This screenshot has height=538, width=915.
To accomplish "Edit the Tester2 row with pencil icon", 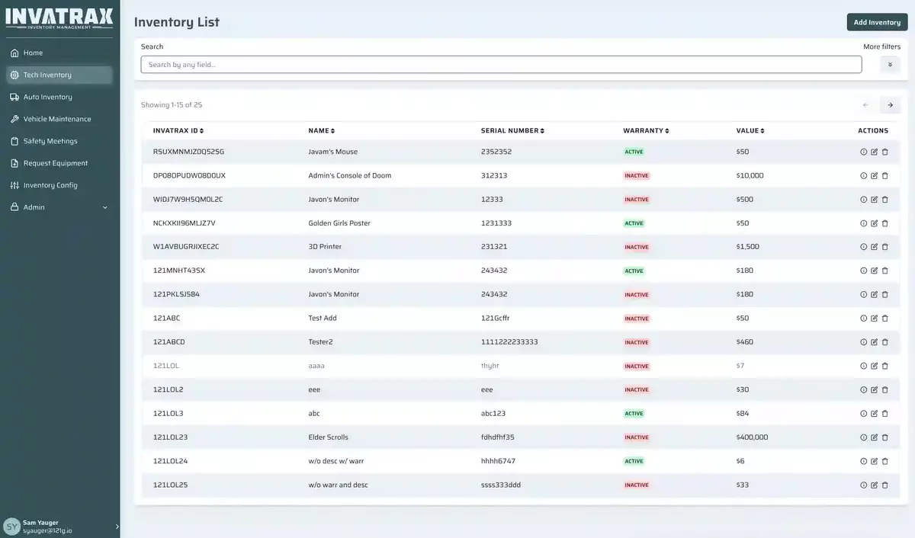I will coord(874,341).
